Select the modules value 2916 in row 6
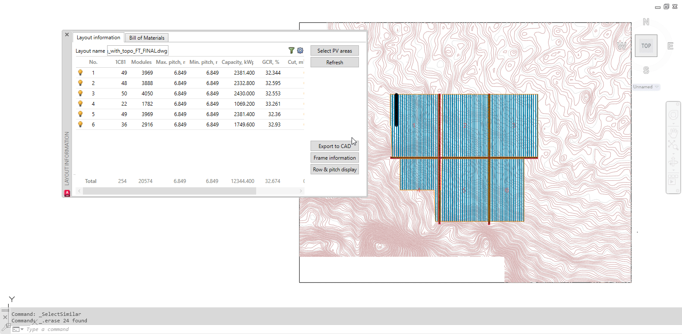The image size is (682, 334). click(x=147, y=124)
